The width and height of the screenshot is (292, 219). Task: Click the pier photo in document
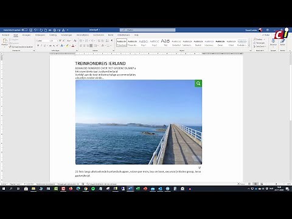click(x=139, y=122)
